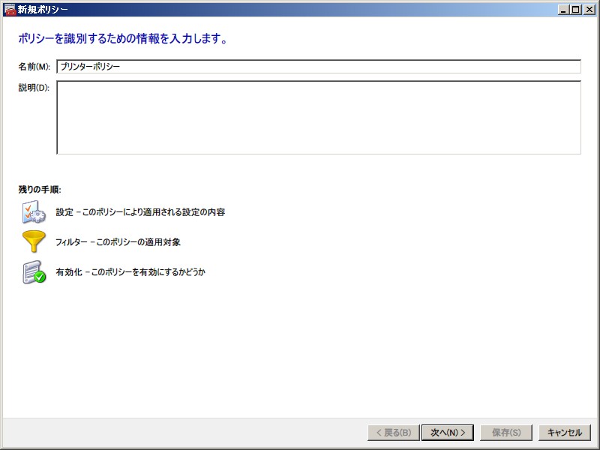Click the 新規ポリシー window icon in title bar
600x450 pixels.
10,9
